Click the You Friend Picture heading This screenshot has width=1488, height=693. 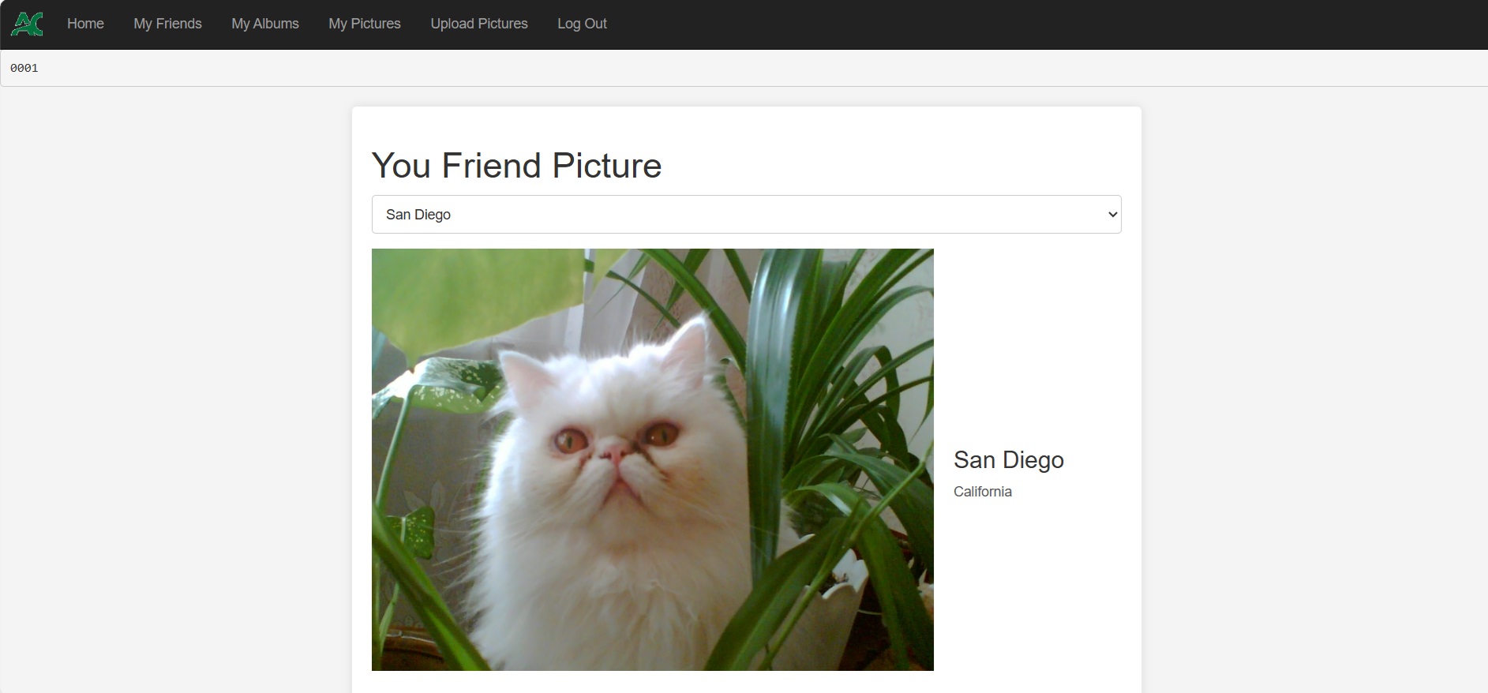pyautogui.click(x=516, y=166)
